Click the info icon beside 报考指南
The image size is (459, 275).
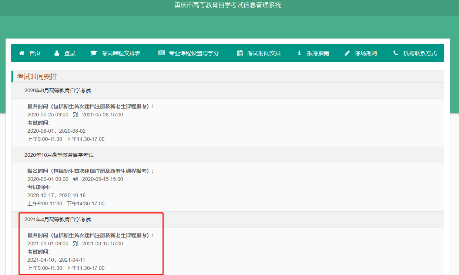[x=299, y=53]
